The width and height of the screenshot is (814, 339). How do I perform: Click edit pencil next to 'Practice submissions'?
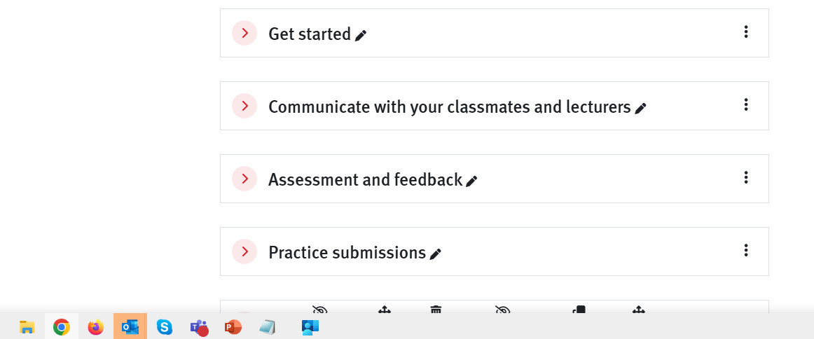point(436,254)
